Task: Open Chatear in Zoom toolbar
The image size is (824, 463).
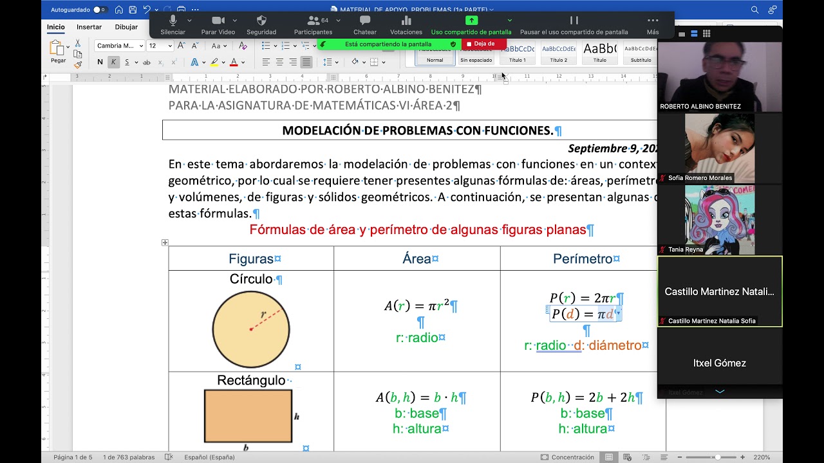Action: tap(365, 25)
